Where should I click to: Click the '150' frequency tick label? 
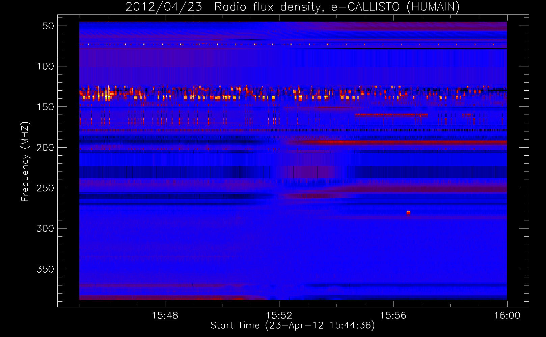[45, 107]
